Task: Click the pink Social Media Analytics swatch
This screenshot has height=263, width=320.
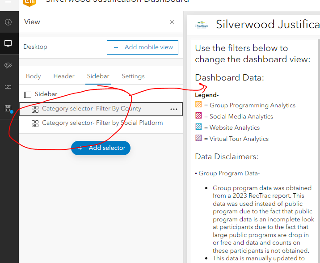Action: coord(198,115)
